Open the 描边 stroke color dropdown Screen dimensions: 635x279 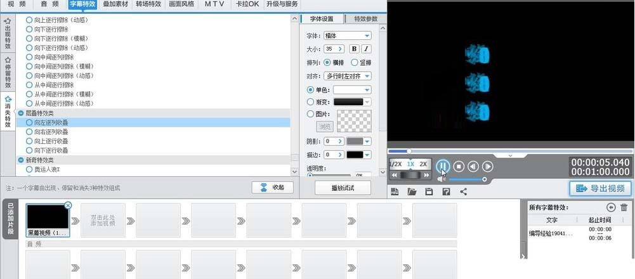click(x=367, y=155)
